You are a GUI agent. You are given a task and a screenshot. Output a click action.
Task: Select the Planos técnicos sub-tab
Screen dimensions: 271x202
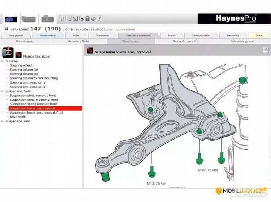[131, 41]
